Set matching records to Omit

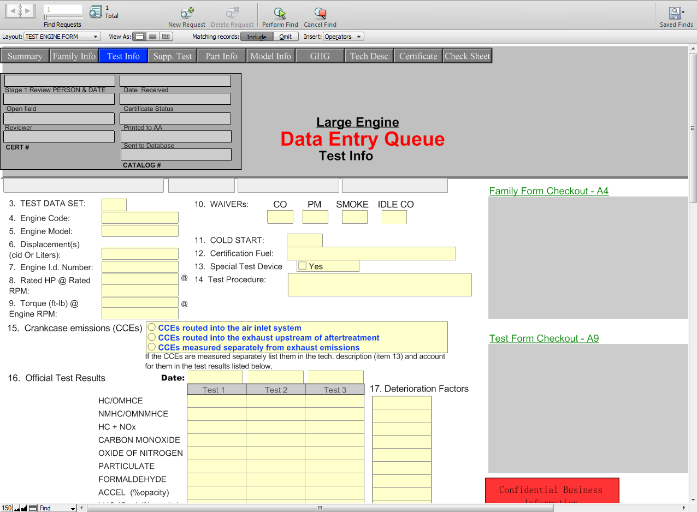[286, 37]
